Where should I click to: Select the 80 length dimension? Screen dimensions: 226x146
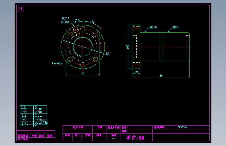[x=161, y=76]
